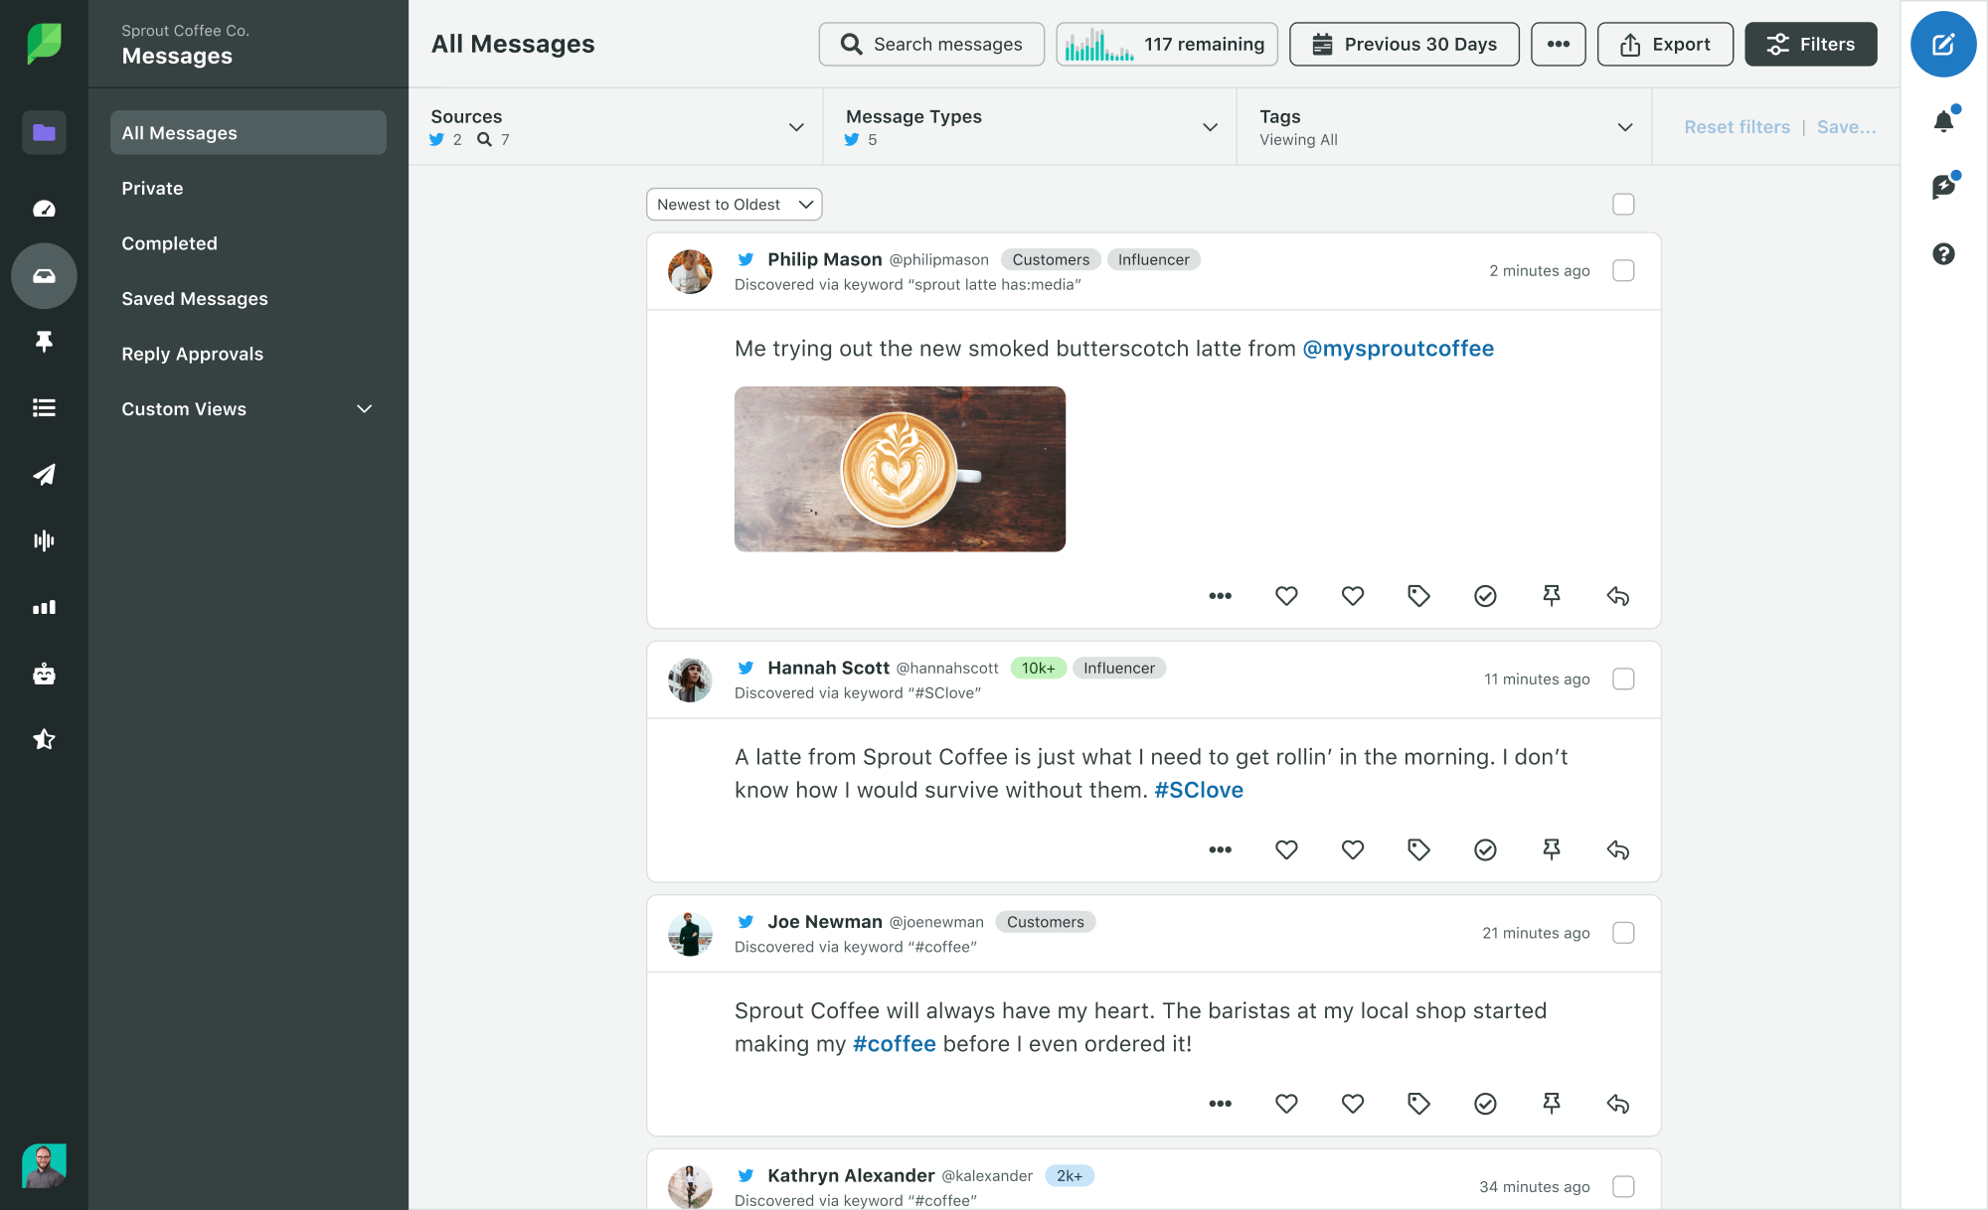This screenshot has width=1988, height=1210.
Task: Toggle the select-all checkbox at top
Action: [1623, 203]
